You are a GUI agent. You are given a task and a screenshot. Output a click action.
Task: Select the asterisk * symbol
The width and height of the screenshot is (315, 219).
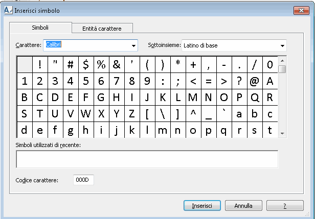(x=178, y=64)
